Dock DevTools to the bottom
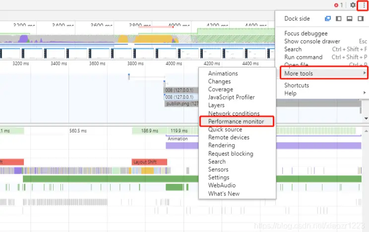This screenshot has width=369, height=232. (x=350, y=19)
